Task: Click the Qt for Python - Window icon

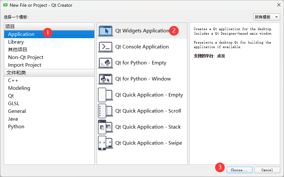Action: coord(106,79)
